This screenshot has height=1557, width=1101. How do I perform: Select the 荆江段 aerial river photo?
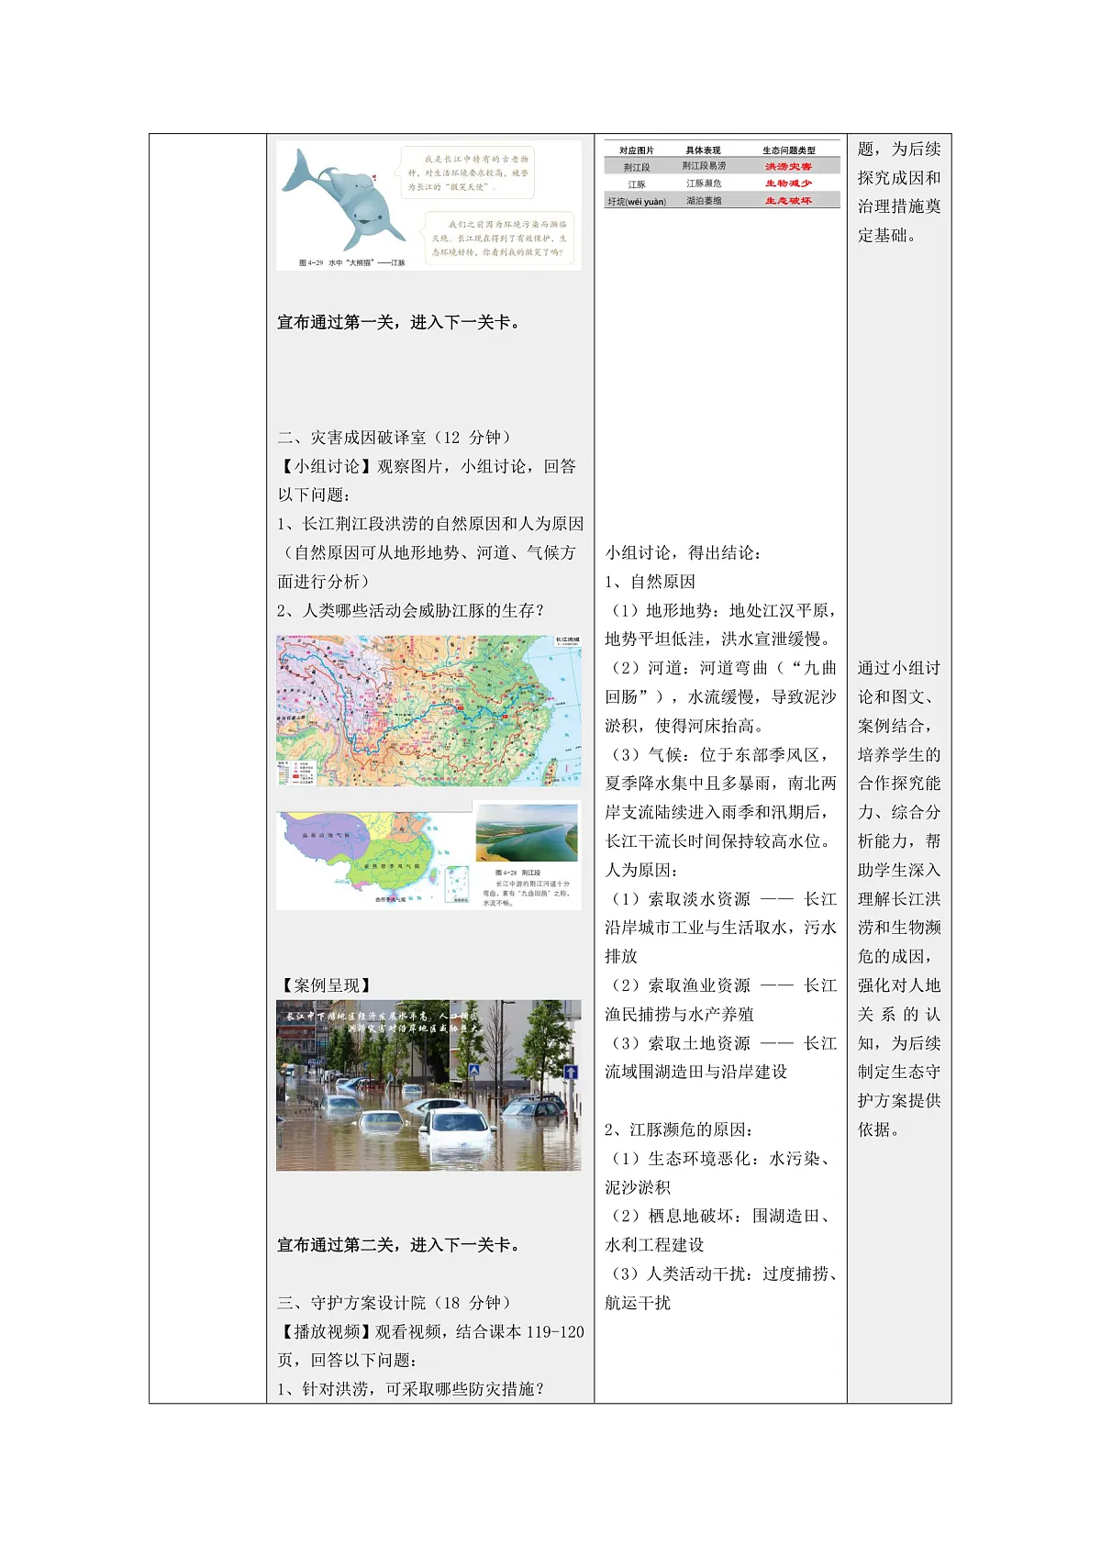(527, 832)
